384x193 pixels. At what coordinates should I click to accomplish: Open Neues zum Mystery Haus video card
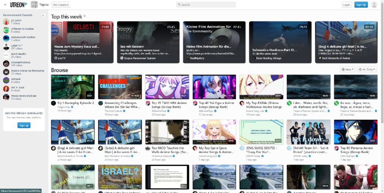pos(82,42)
